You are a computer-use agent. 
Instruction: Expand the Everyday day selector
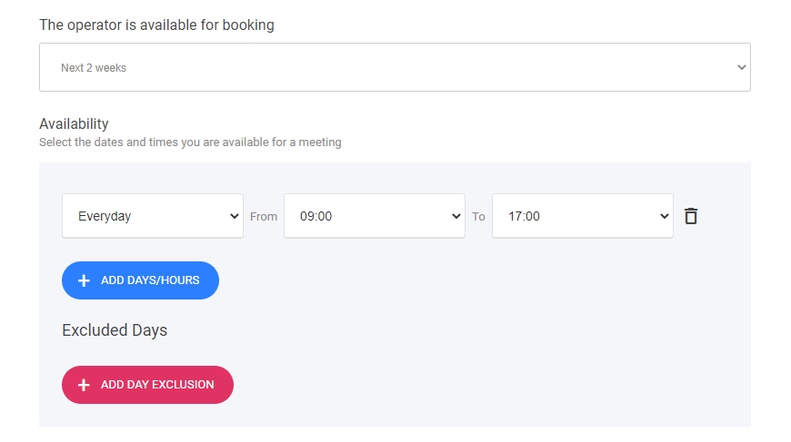152,216
